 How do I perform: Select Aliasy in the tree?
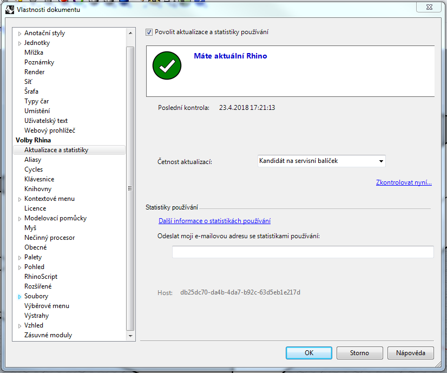click(x=33, y=160)
